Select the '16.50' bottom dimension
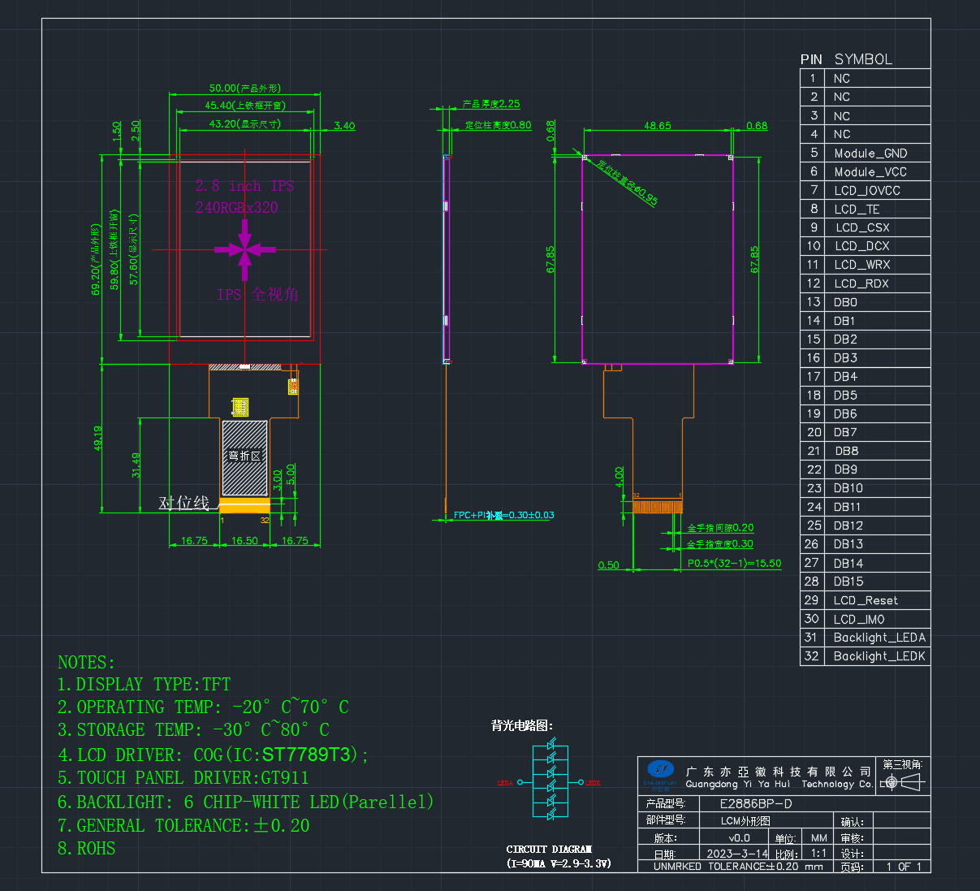 click(x=244, y=540)
